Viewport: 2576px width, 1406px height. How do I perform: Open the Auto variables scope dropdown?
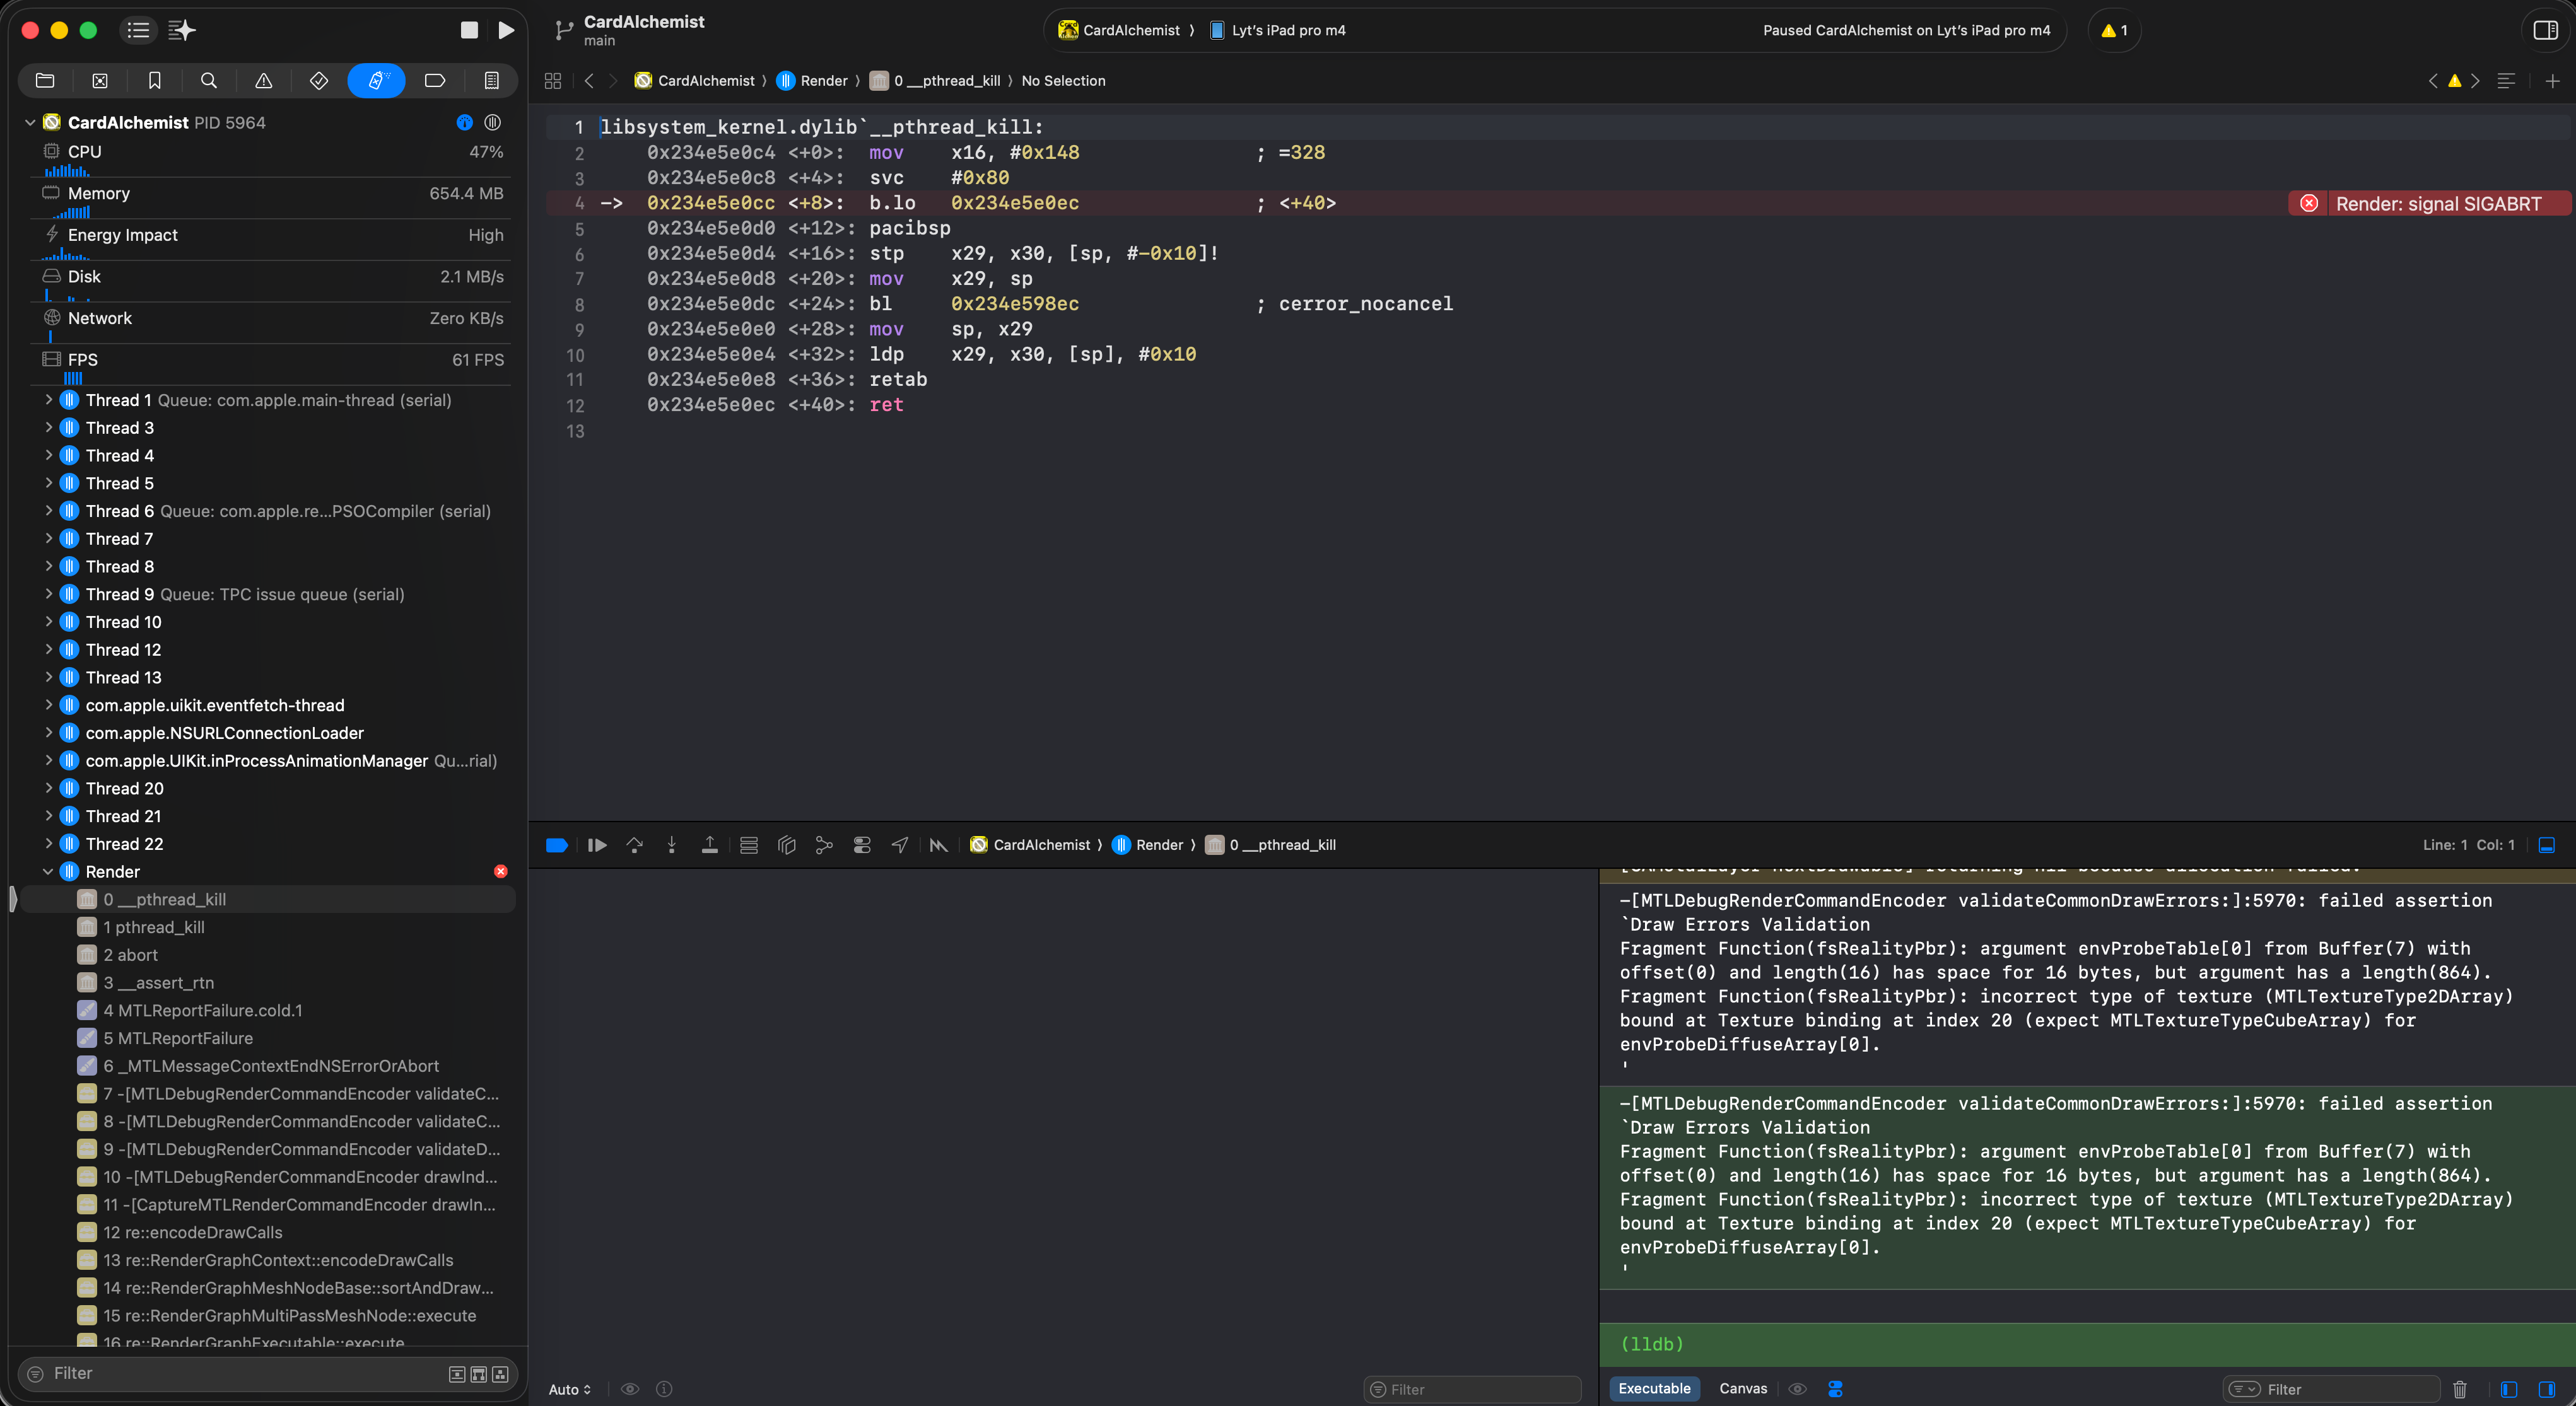(570, 1389)
